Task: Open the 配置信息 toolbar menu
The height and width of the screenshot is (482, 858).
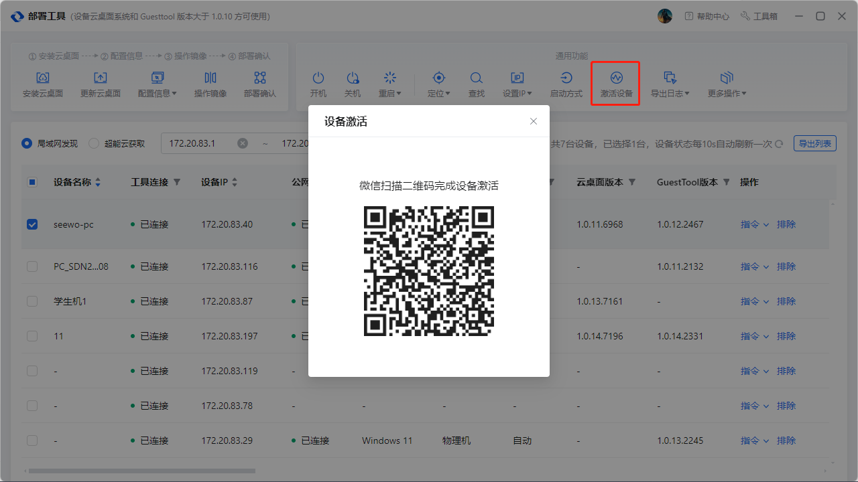Action: (158, 85)
